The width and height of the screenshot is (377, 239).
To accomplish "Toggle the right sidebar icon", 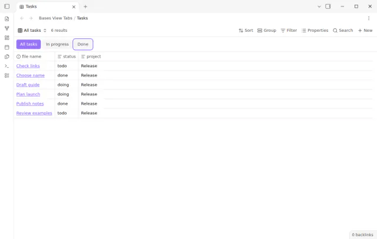I will pyautogui.click(x=328, y=6).
